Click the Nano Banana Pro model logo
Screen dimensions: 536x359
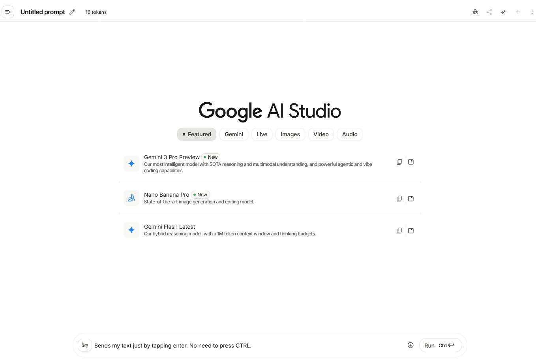click(x=131, y=198)
